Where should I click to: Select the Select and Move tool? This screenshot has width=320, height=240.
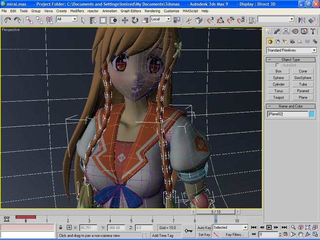click(x=124, y=20)
